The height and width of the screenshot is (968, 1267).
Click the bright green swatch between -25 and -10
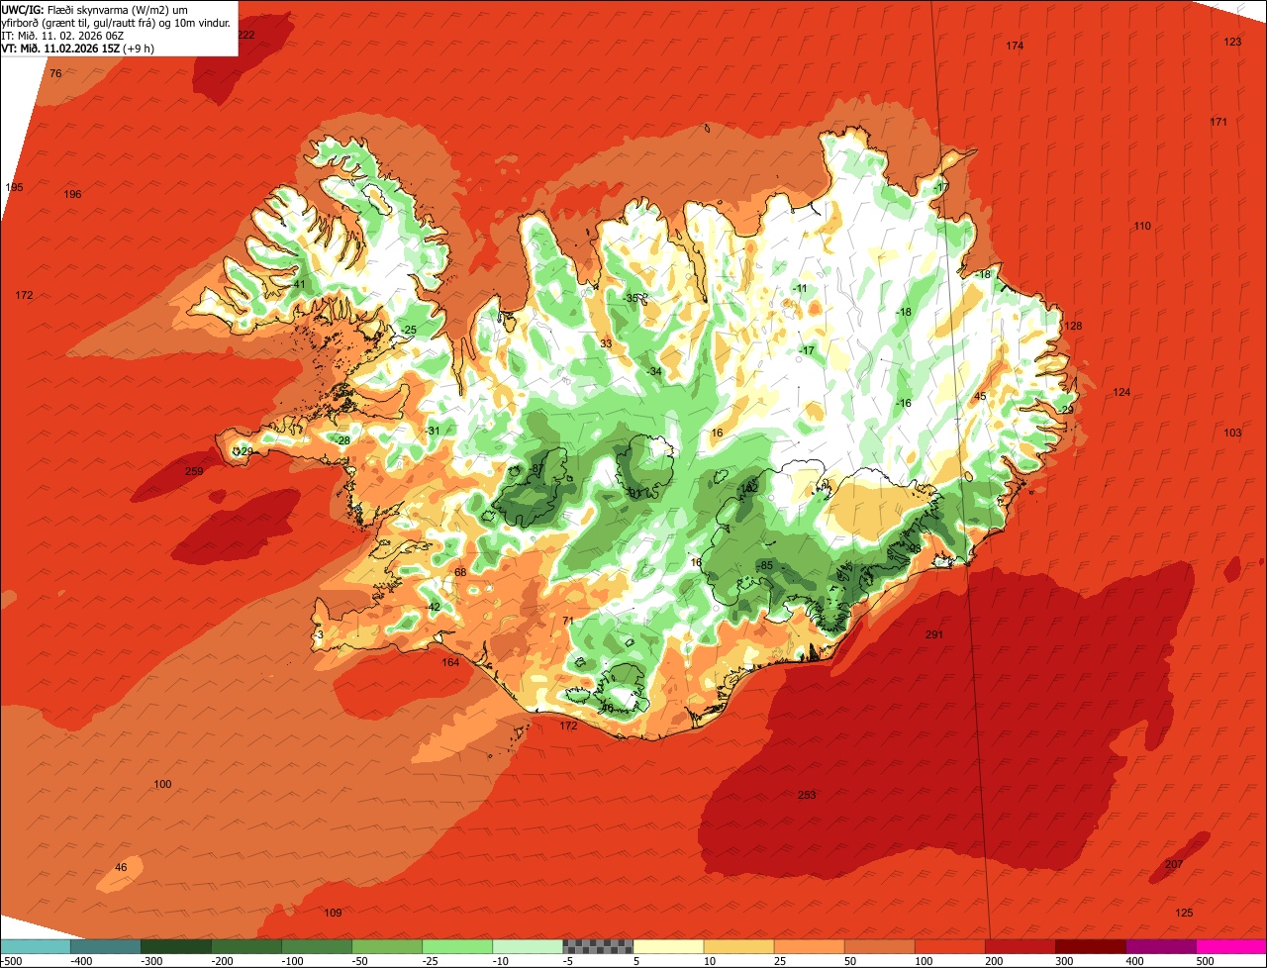(x=457, y=946)
